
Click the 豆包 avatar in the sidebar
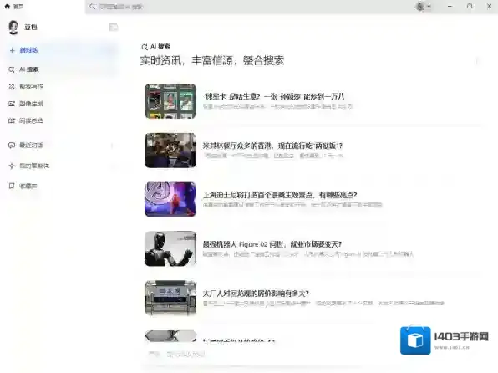coord(13,28)
